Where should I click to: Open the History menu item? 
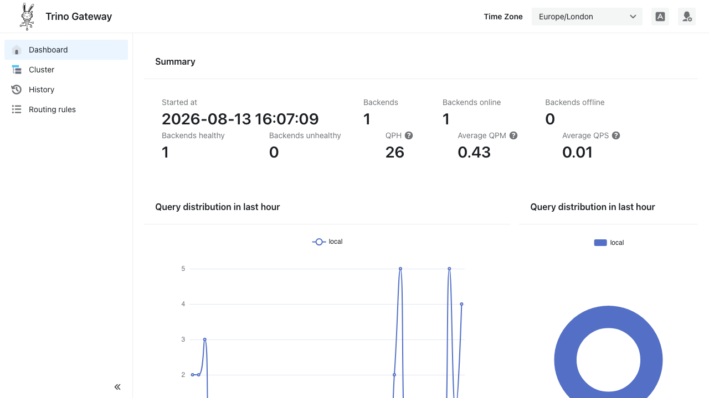pyautogui.click(x=66, y=90)
